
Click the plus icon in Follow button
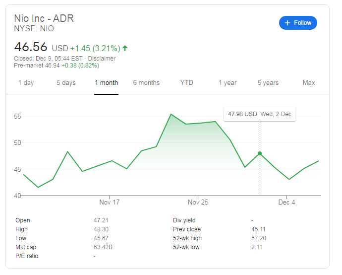click(287, 23)
